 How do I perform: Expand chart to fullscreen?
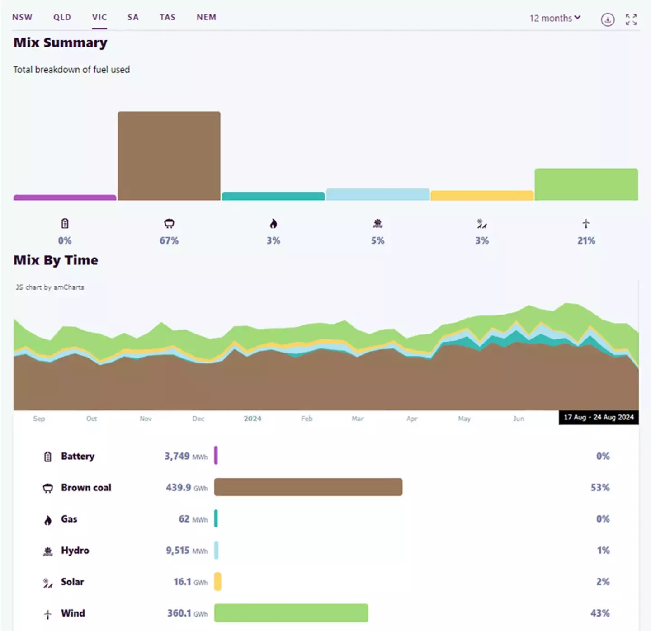click(631, 19)
